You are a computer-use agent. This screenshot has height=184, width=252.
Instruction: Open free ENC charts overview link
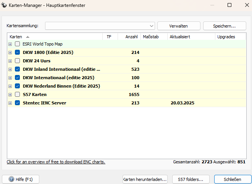click(x=56, y=162)
